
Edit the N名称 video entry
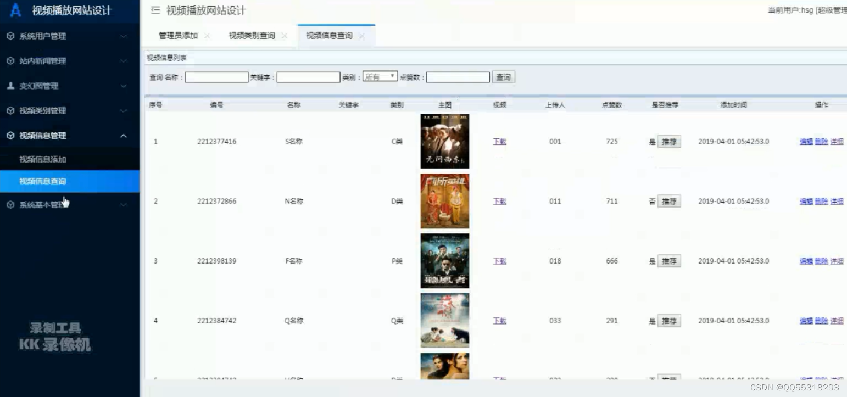(806, 202)
